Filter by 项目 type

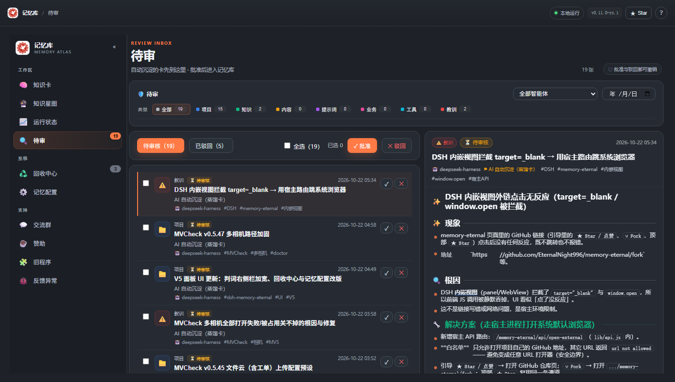210,110
